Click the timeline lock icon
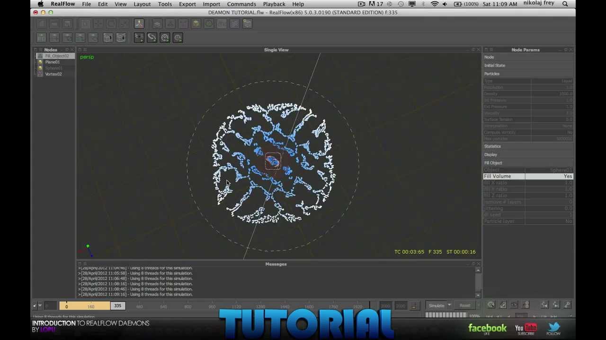The width and height of the screenshot is (606, 340). coord(413,306)
